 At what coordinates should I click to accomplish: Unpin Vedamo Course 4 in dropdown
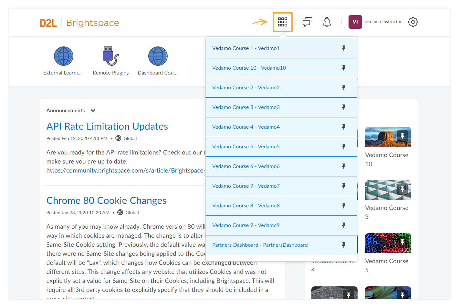click(x=344, y=127)
